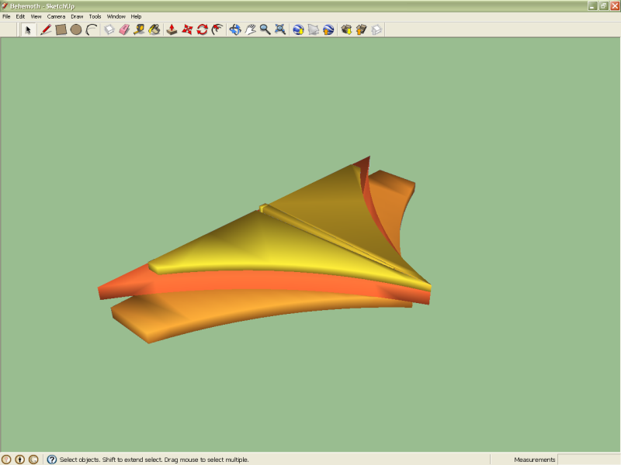
Task: Select the Arc drawing tool
Action: coord(92,29)
